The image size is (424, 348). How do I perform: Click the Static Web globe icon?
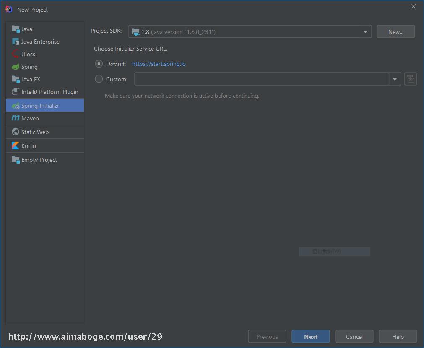click(x=16, y=132)
